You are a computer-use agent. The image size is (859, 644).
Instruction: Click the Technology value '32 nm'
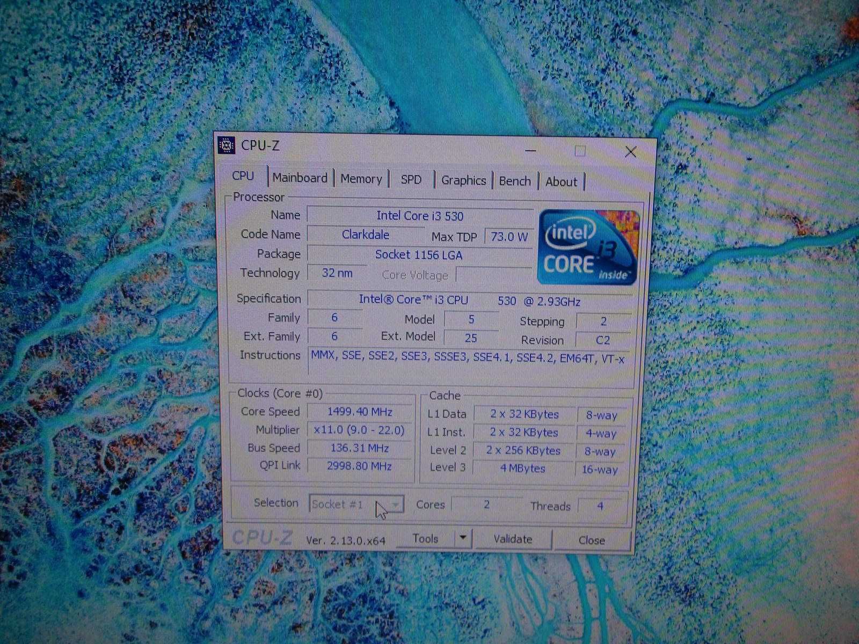[x=337, y=273]
